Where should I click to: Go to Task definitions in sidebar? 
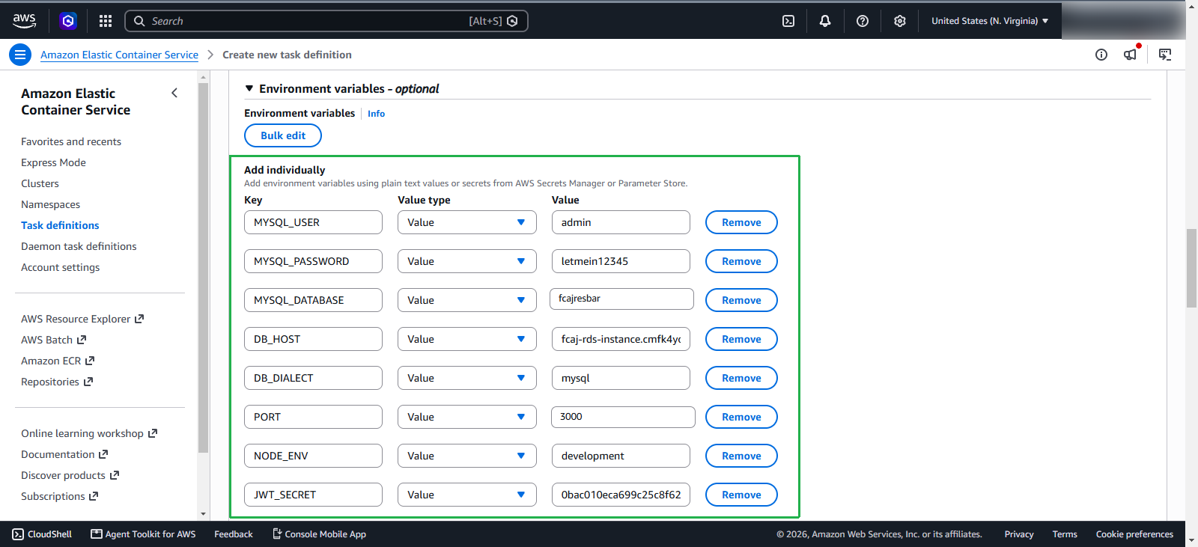(60, 225)
